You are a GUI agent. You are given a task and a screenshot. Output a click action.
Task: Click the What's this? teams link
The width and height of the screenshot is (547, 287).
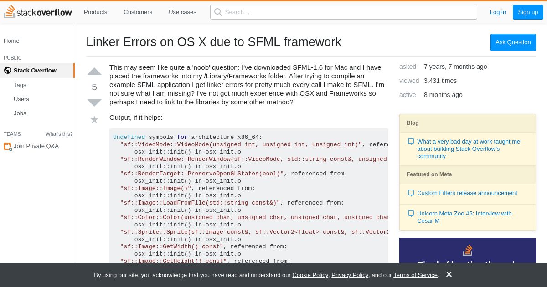[59, 134]
